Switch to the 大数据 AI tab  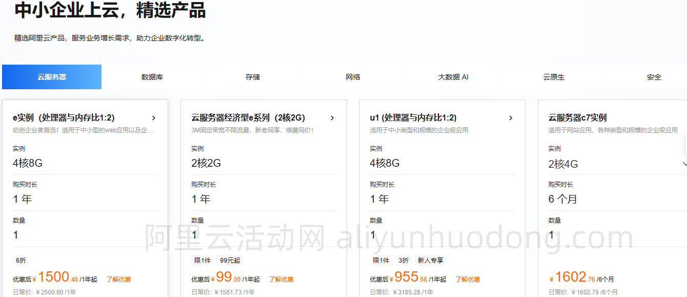[453, 77]
